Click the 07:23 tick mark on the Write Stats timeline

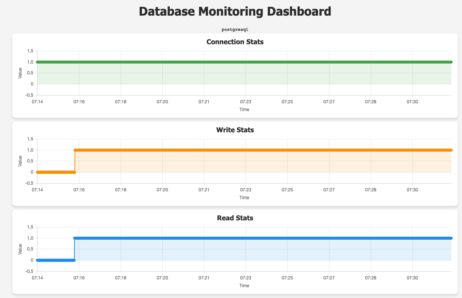click(246, 190)
